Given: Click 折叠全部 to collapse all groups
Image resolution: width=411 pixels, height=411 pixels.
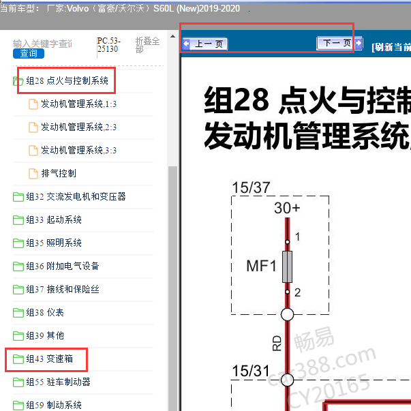Looking at the screenshot, I should (147, 45).
